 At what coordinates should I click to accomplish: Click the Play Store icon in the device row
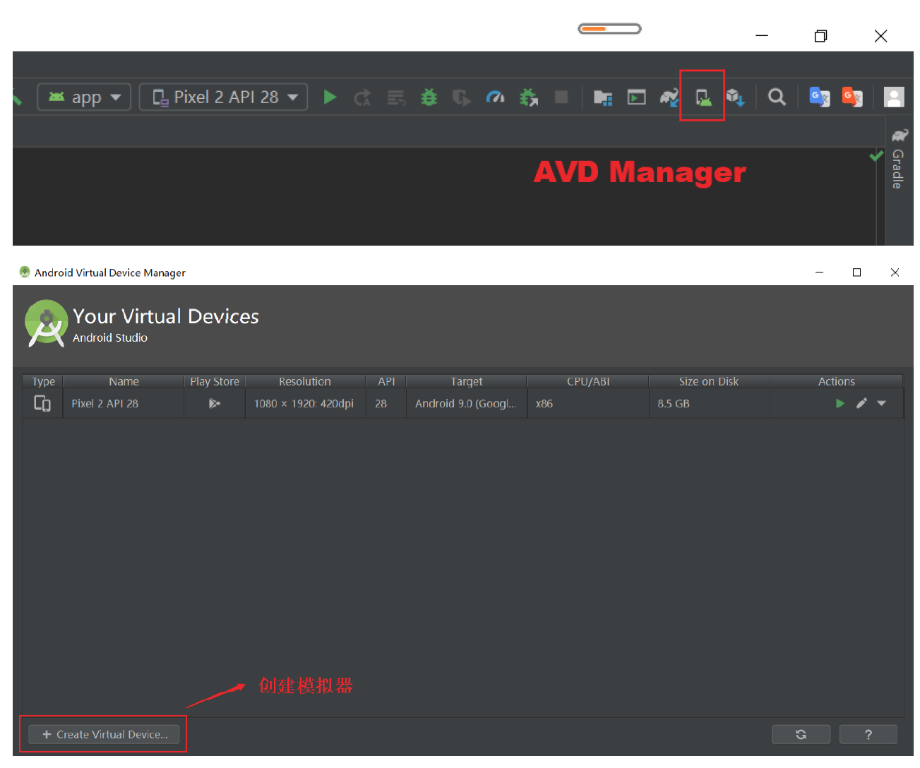click(215, 403)
